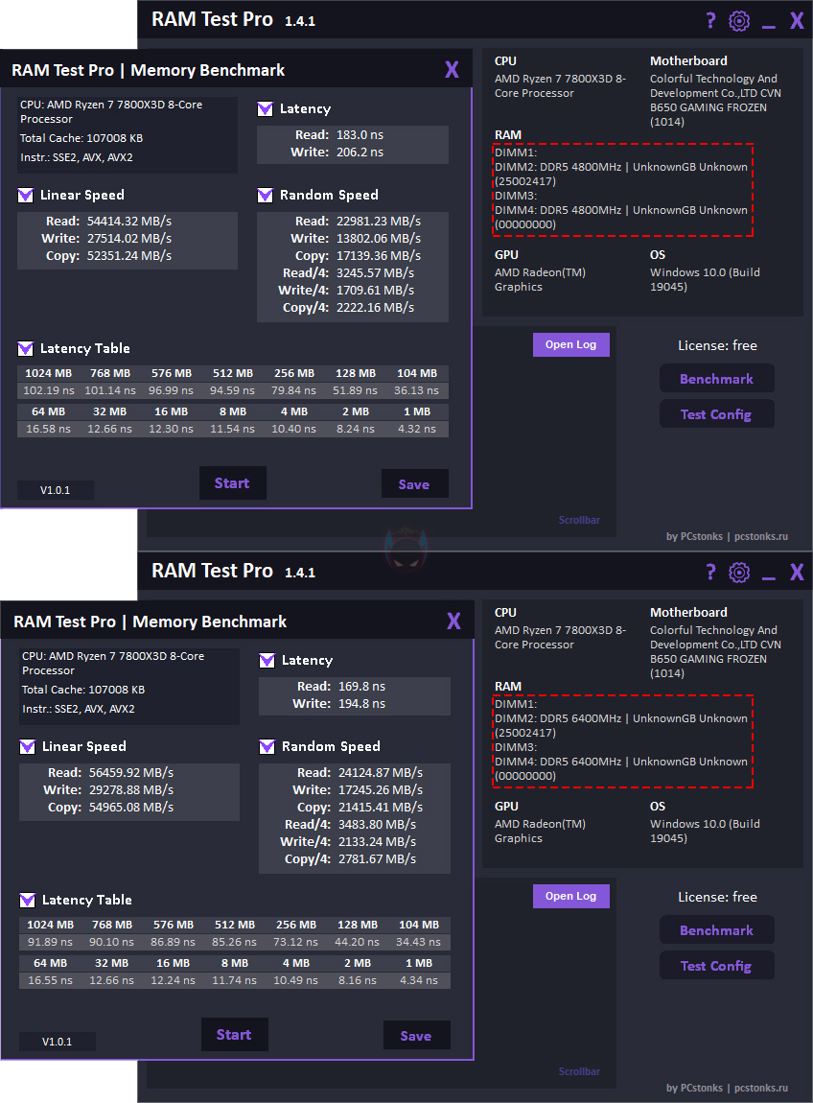Screen dimensions: 813x1103
Task: Toggle Latency Table checkbox in top benchmark dialog
Action: point(25,348)
